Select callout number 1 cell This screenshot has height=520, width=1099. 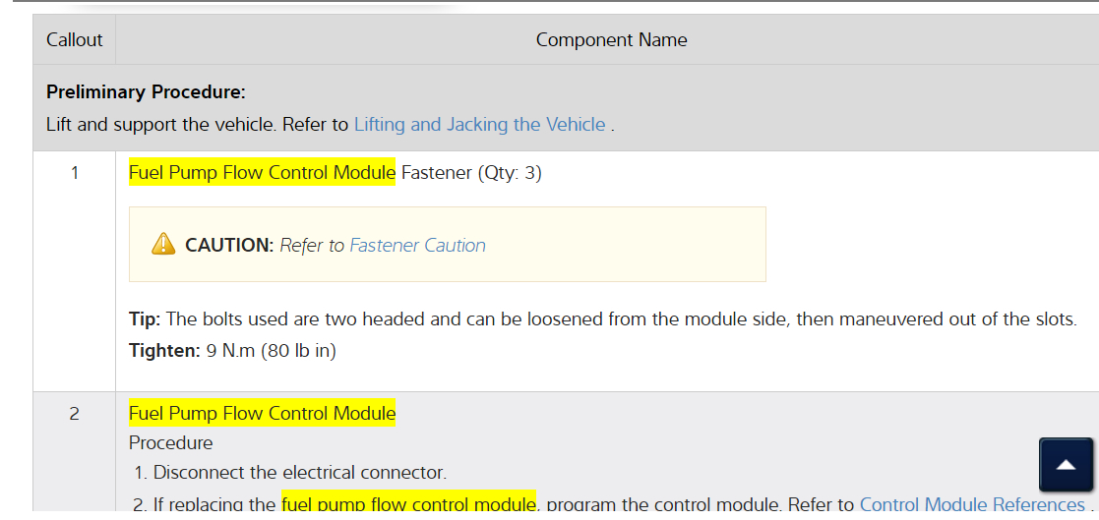click(x=75, y=174)
